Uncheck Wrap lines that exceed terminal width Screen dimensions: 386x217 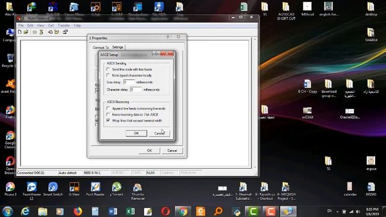click(x=108, y=121)
